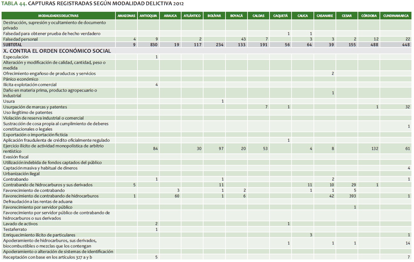
Task: Click the 'Lavado de activos' row label
Action: (20, 224)
